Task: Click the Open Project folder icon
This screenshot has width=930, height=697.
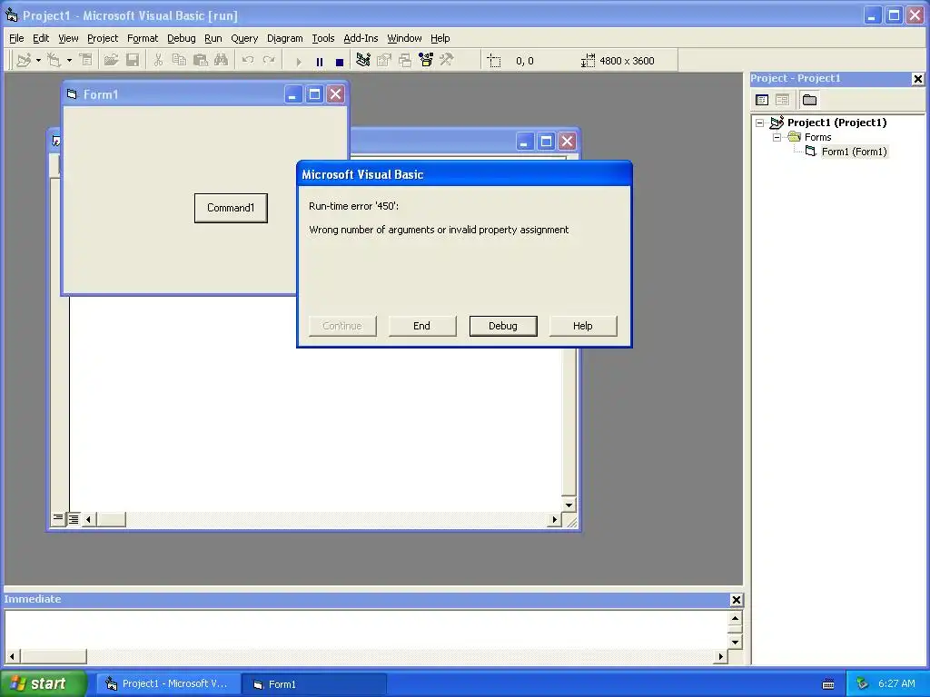Action: (111, 61)
